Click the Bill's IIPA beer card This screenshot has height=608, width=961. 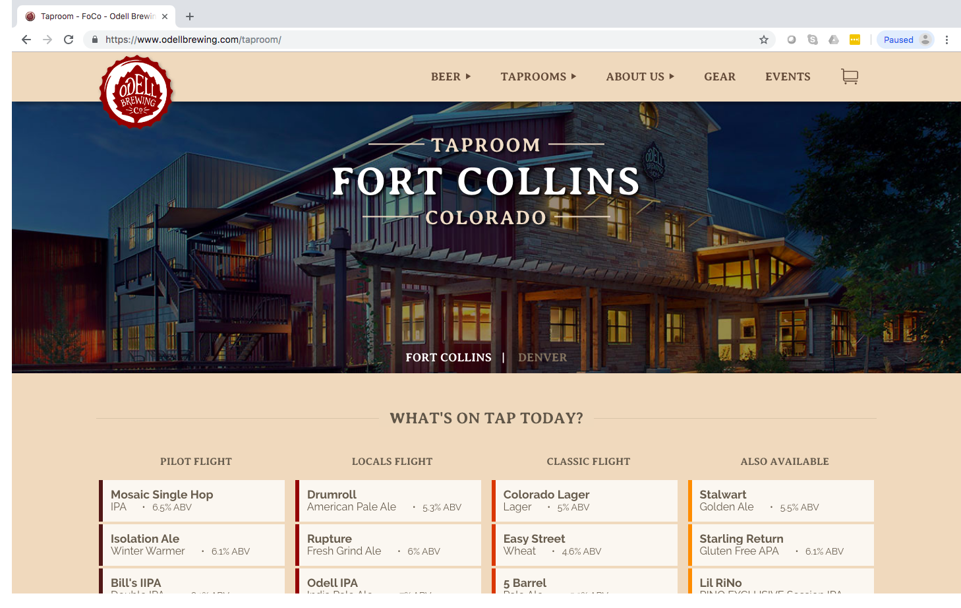(x=192, y=581)
